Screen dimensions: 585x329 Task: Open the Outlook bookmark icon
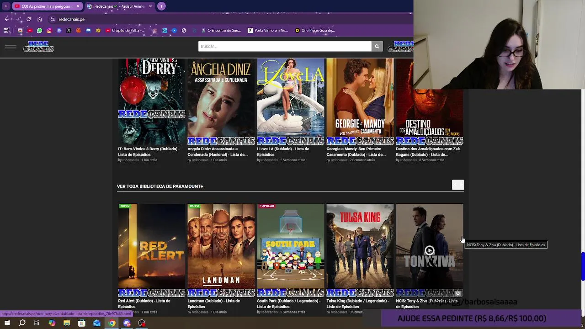(x=164, y=31)
